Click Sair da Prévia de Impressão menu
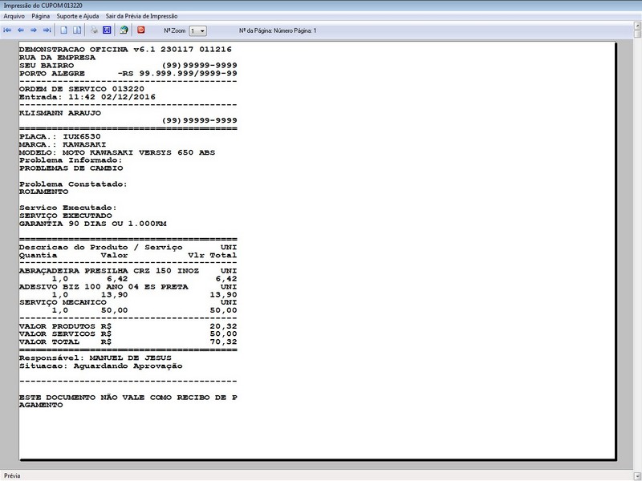Screen dimensions: 642x481 (x=142, y=16)
